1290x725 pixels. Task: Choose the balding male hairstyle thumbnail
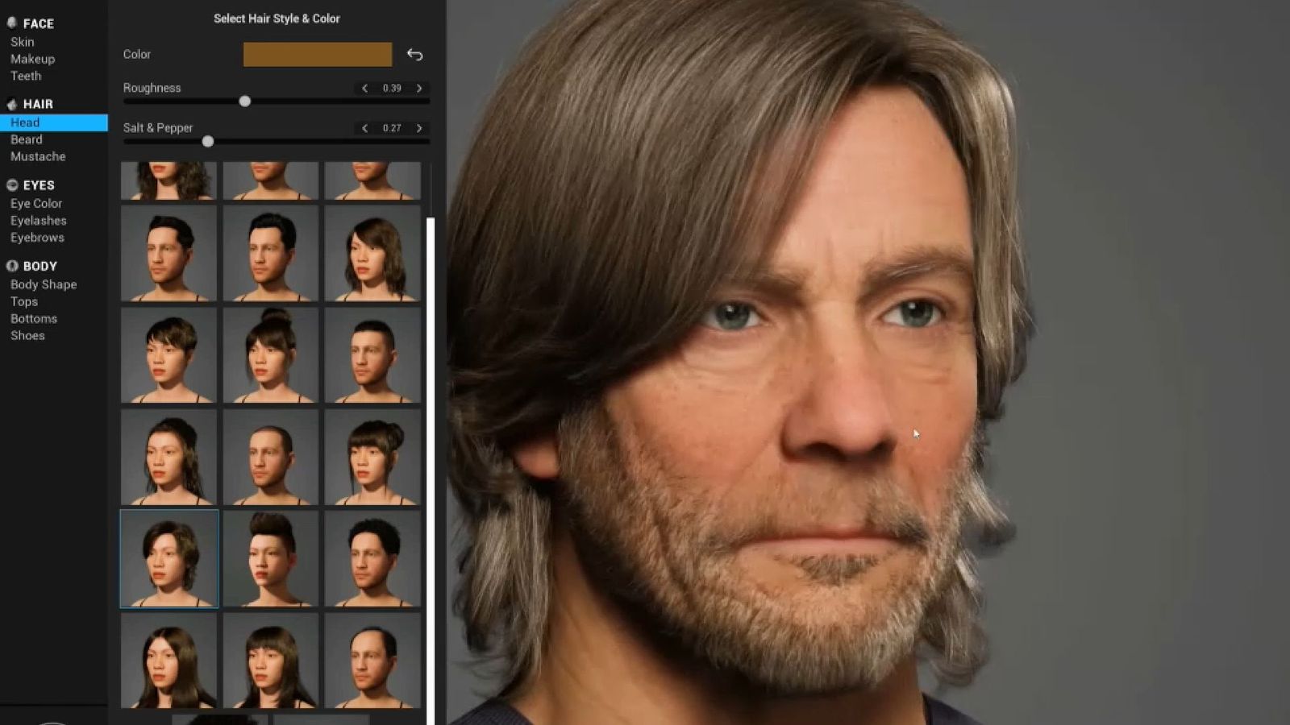(372, 661)
